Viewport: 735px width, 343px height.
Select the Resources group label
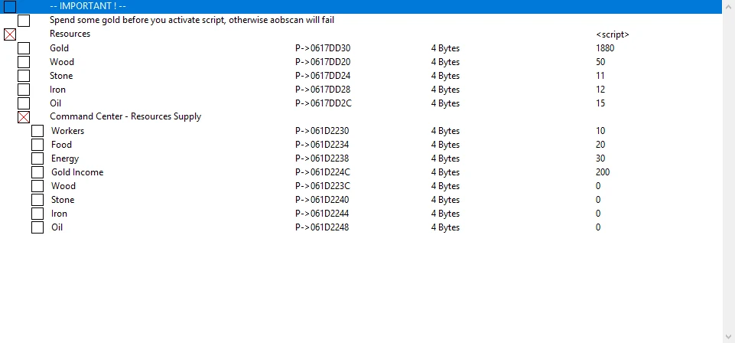(70, 34)
